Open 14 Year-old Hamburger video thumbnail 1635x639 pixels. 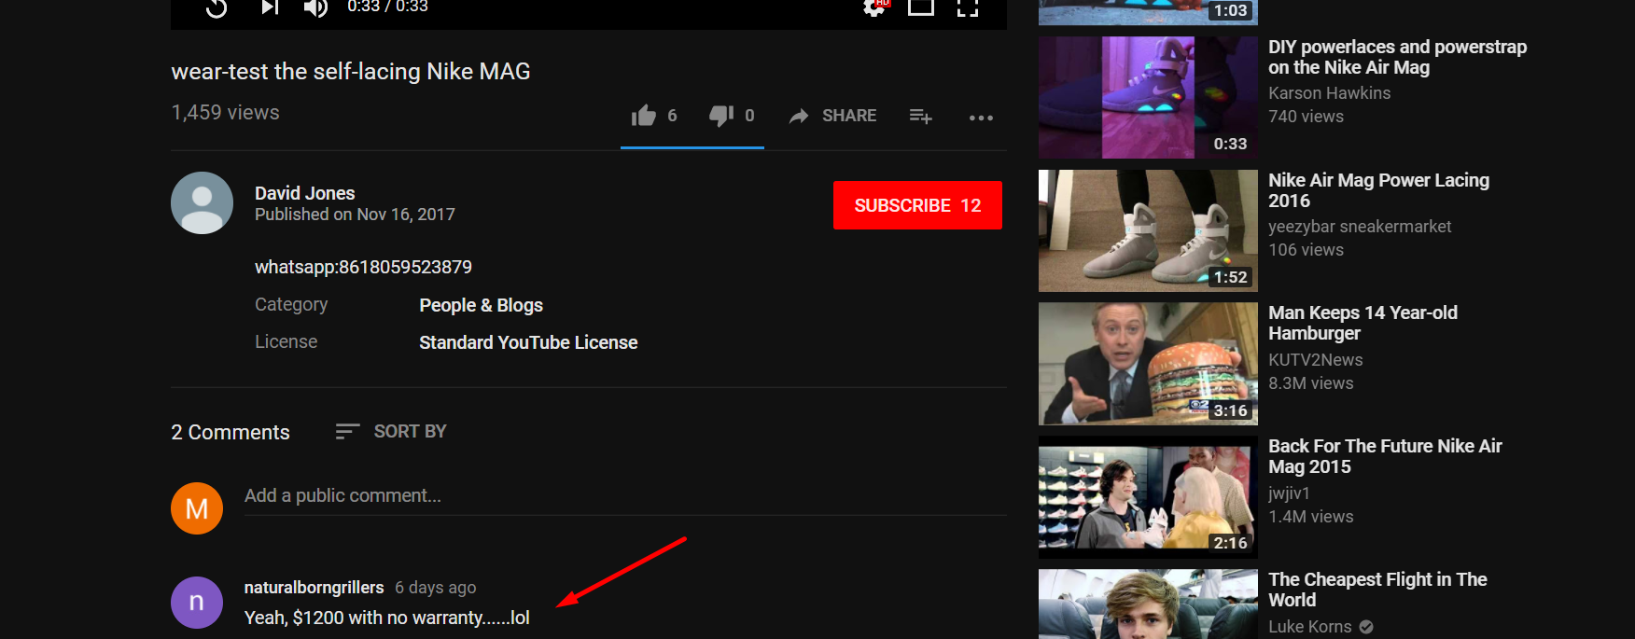click(x=1148, y=364)
